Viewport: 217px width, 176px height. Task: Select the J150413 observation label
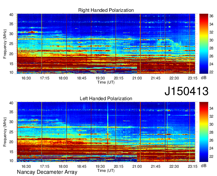pyautogui.click(x=186, y=91)
